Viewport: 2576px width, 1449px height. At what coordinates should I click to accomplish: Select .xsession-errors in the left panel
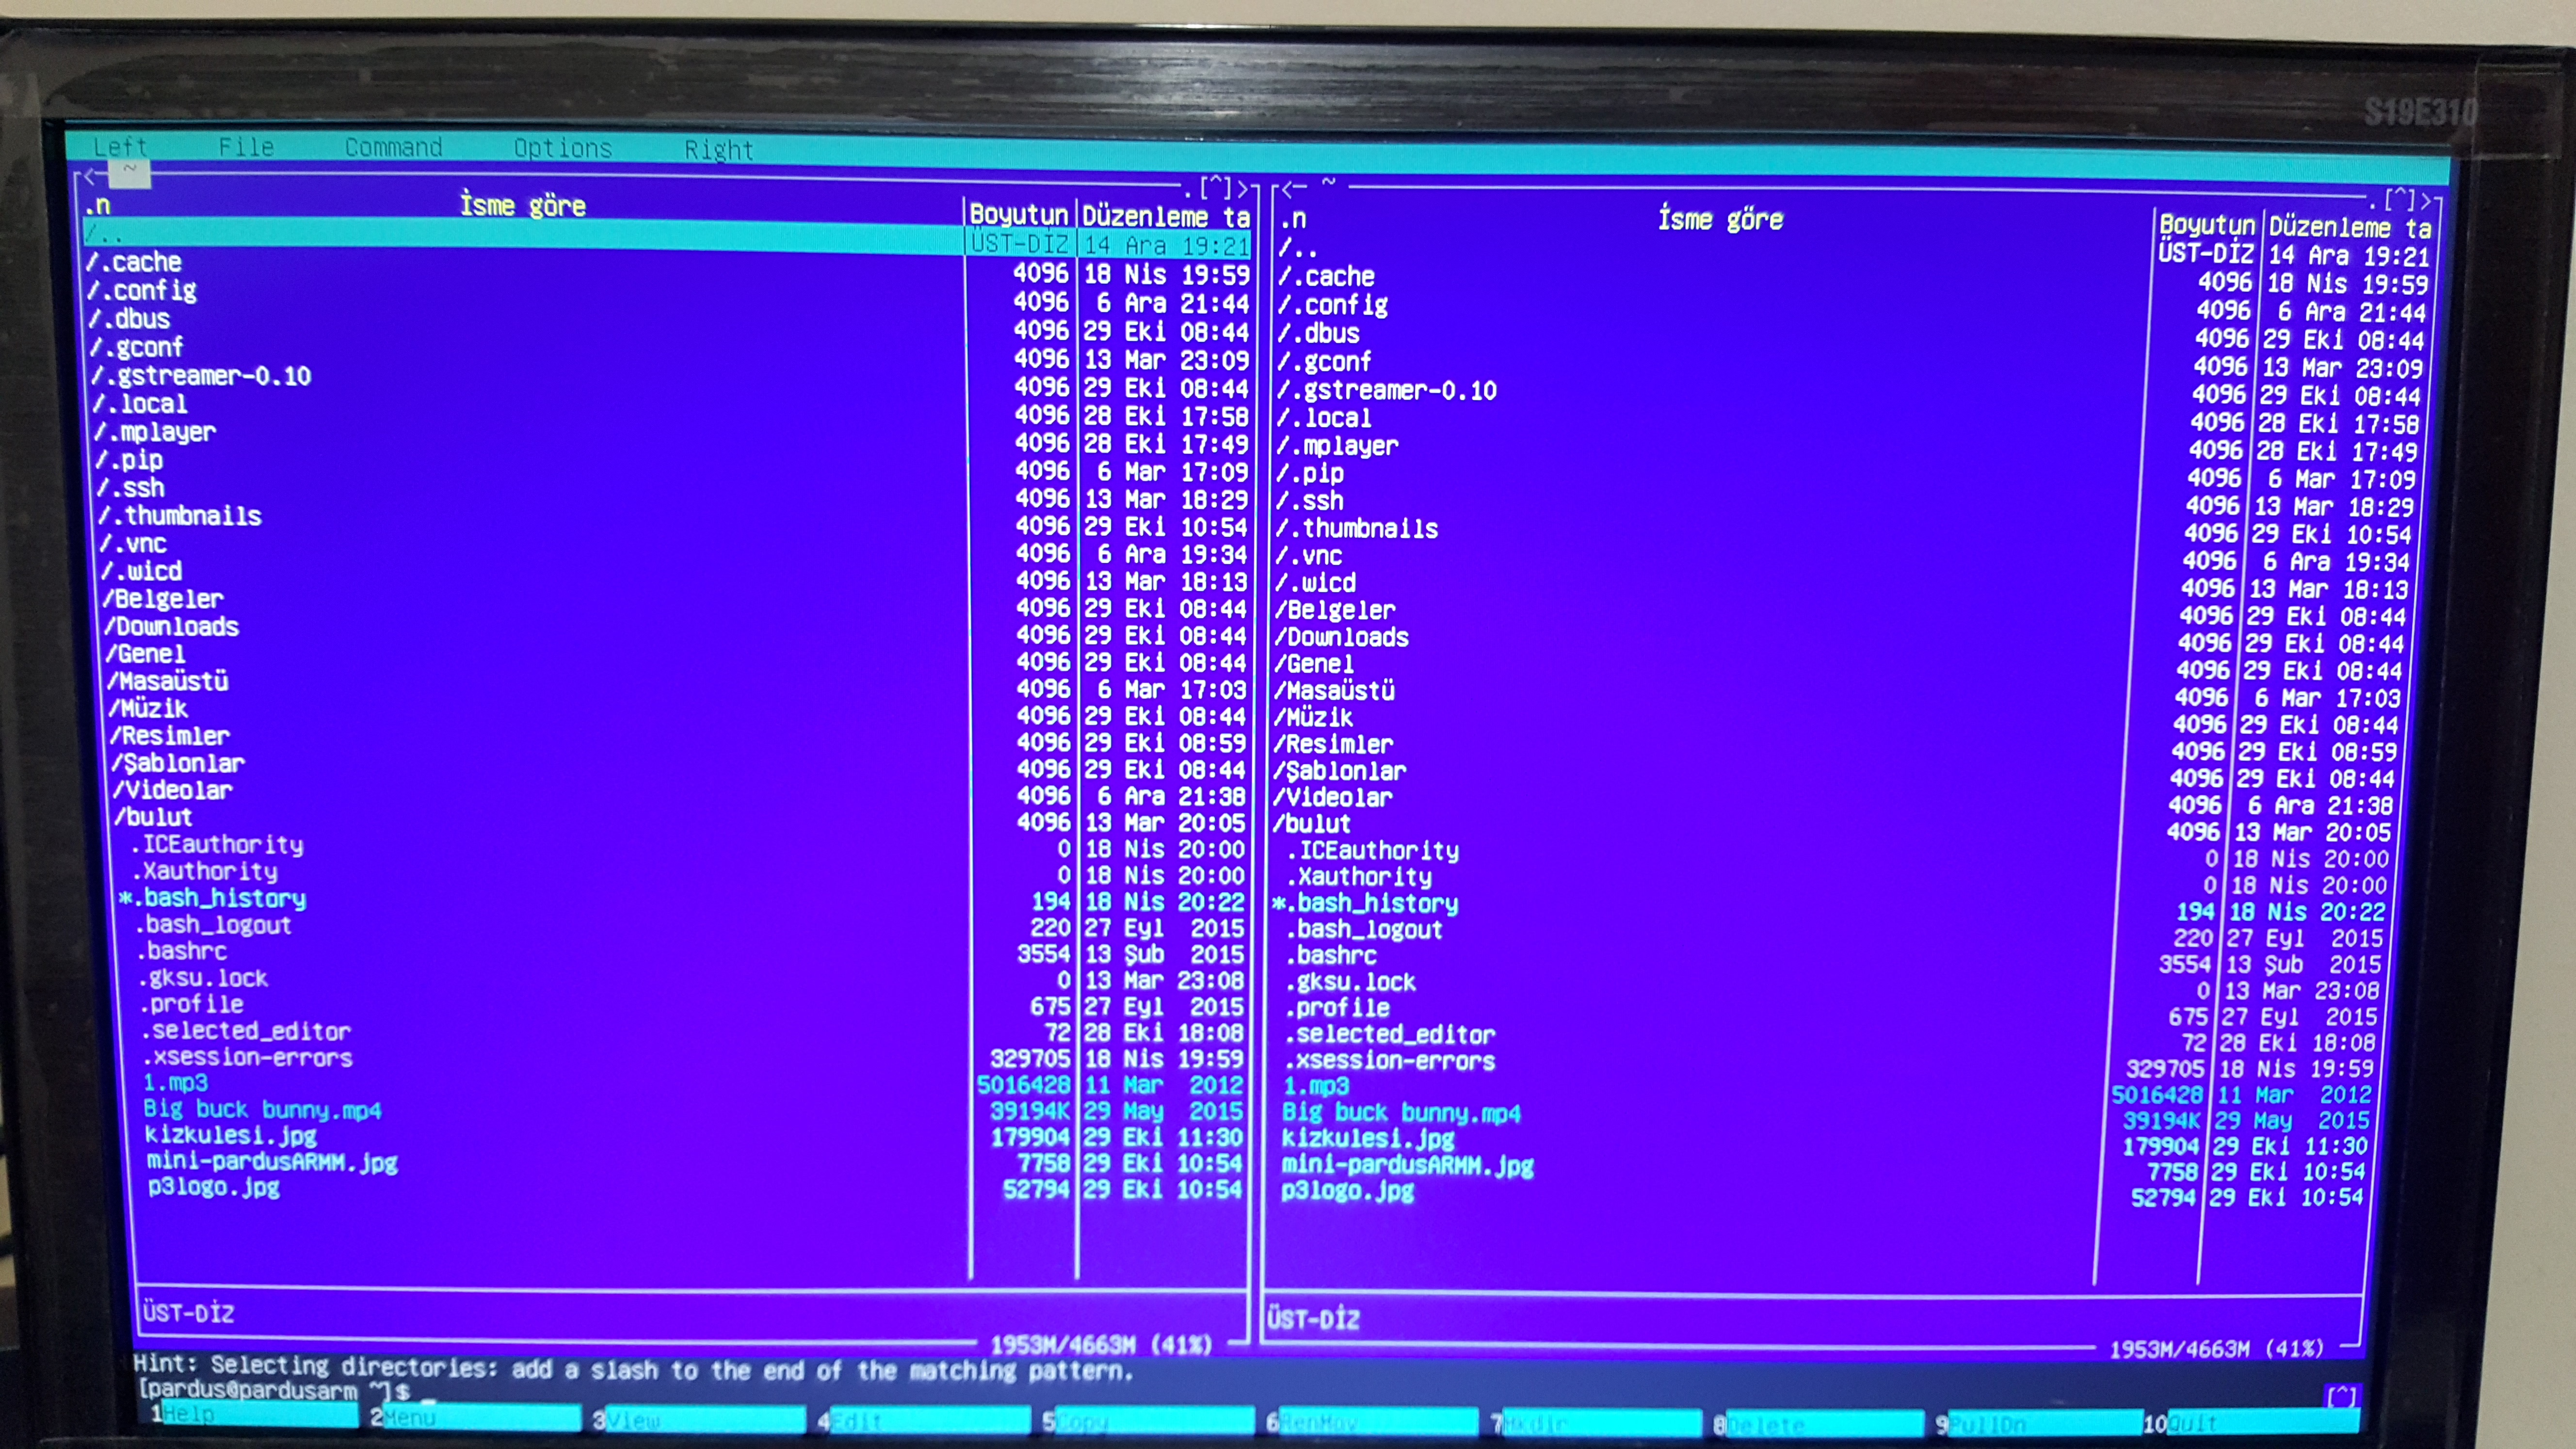[x=248, y=1057]
